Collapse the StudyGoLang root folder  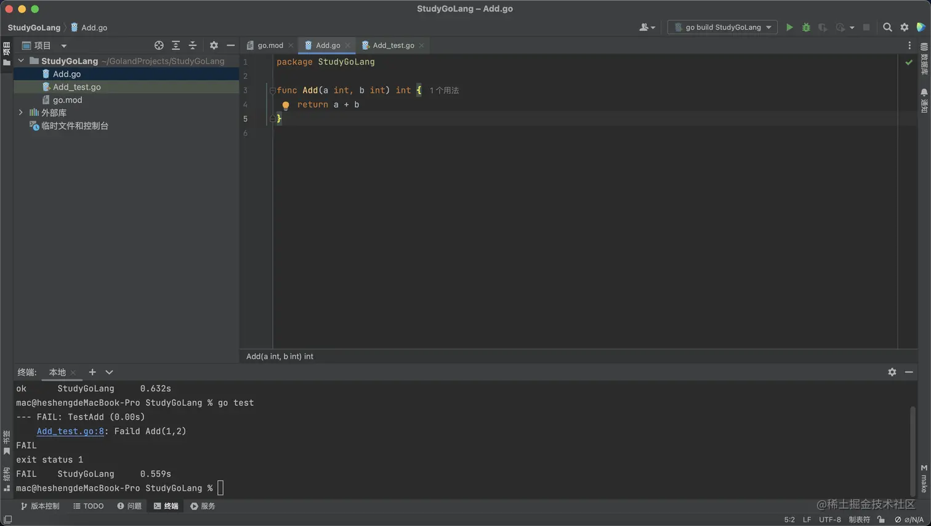pos(21,61)
